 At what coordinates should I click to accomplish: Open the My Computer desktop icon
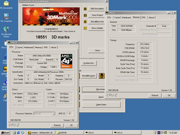[x=6, y=18]
